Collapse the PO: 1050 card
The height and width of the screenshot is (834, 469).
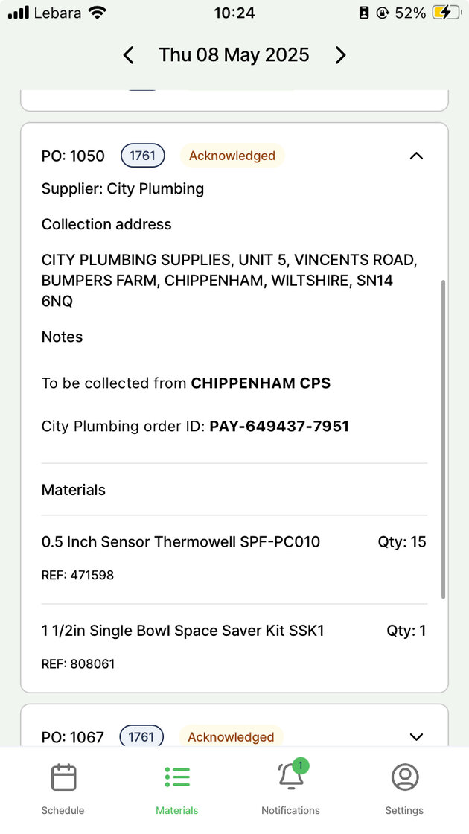pos(416,156)
